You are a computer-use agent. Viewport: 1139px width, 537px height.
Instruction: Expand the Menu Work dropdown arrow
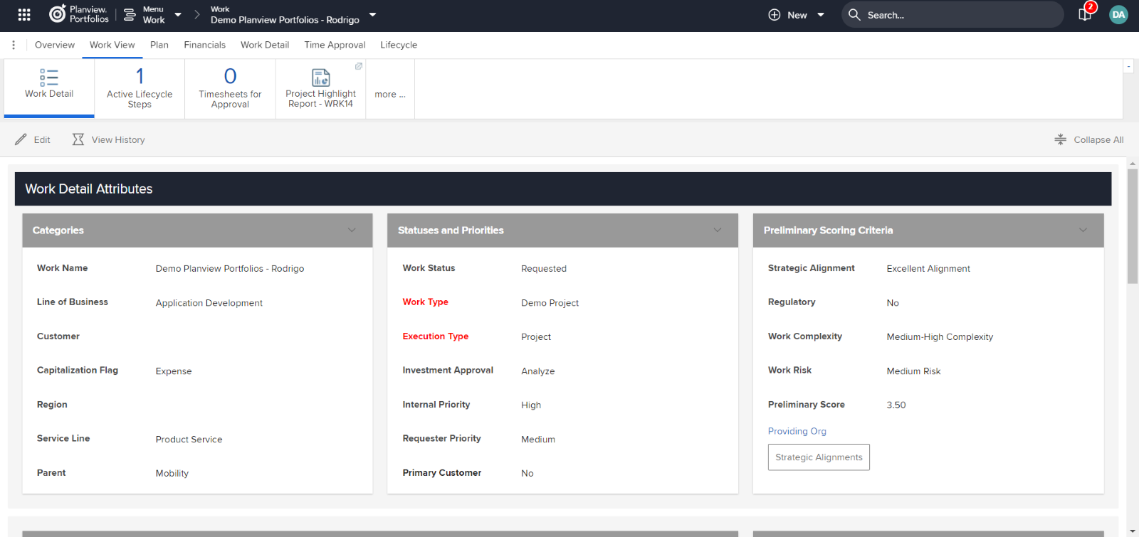point(178,15)
